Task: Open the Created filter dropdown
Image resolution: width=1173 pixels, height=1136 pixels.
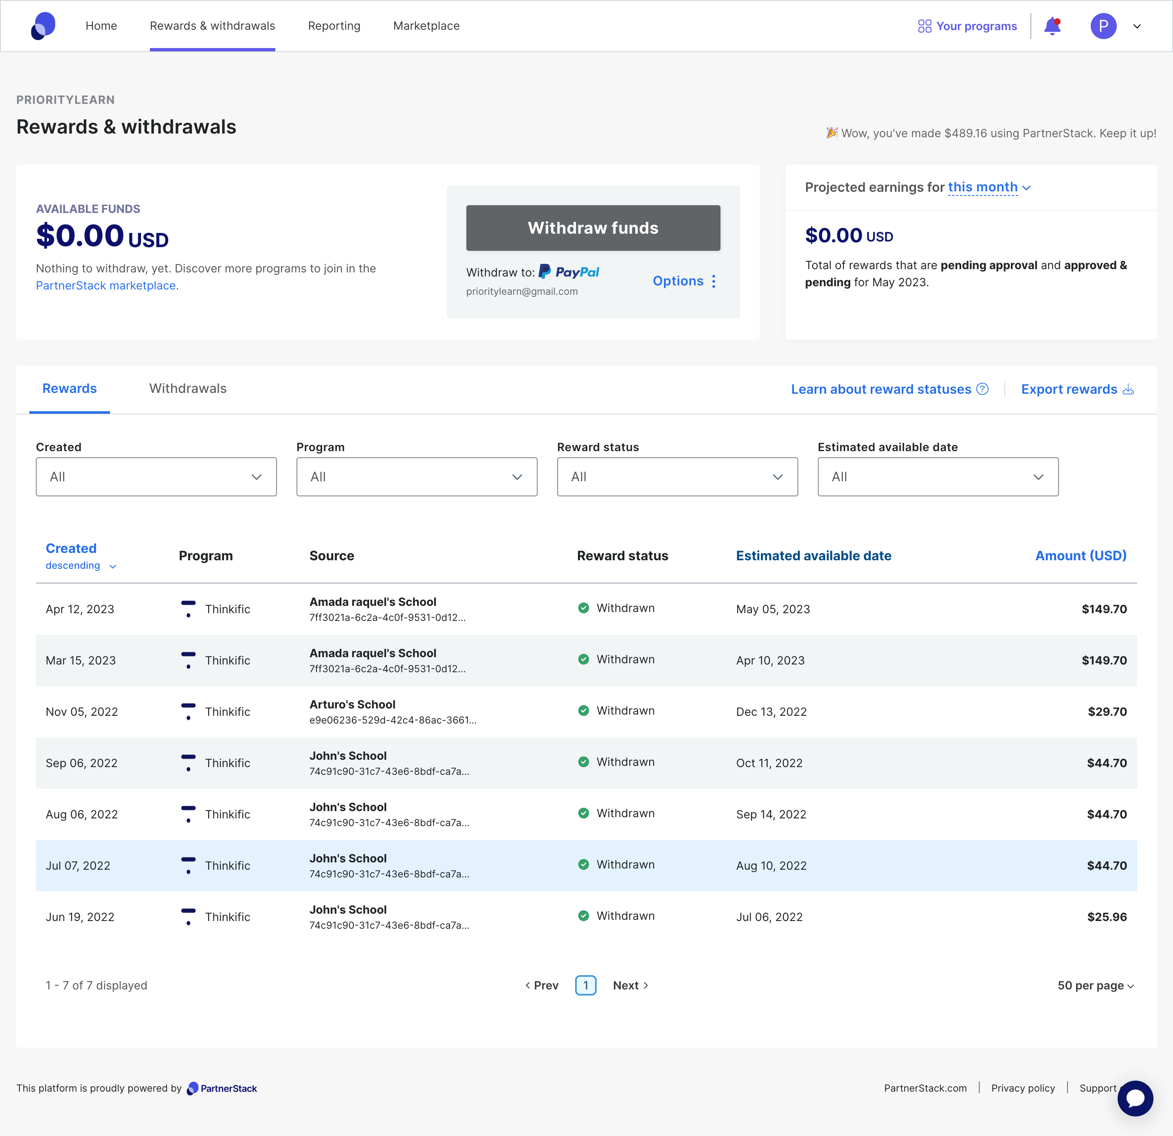Action: [156, 477]
